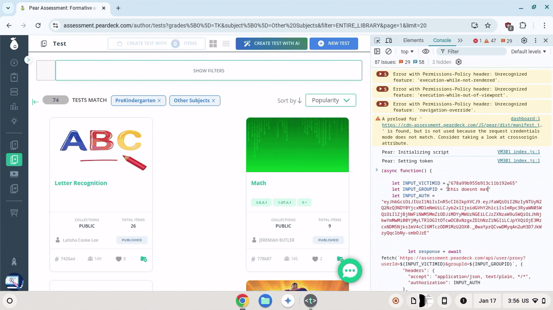This screenshot has width=553, height=310.
Task: Select the highlighted test library icon in sidebar
Action: (x=14, y=160)
